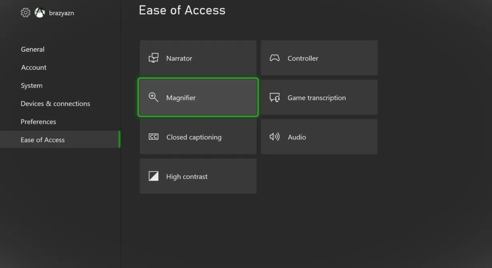This screenshot has width=492, height=268.
Task: Click the magnifying glass plus icon
Action: (x=154, y=97)
